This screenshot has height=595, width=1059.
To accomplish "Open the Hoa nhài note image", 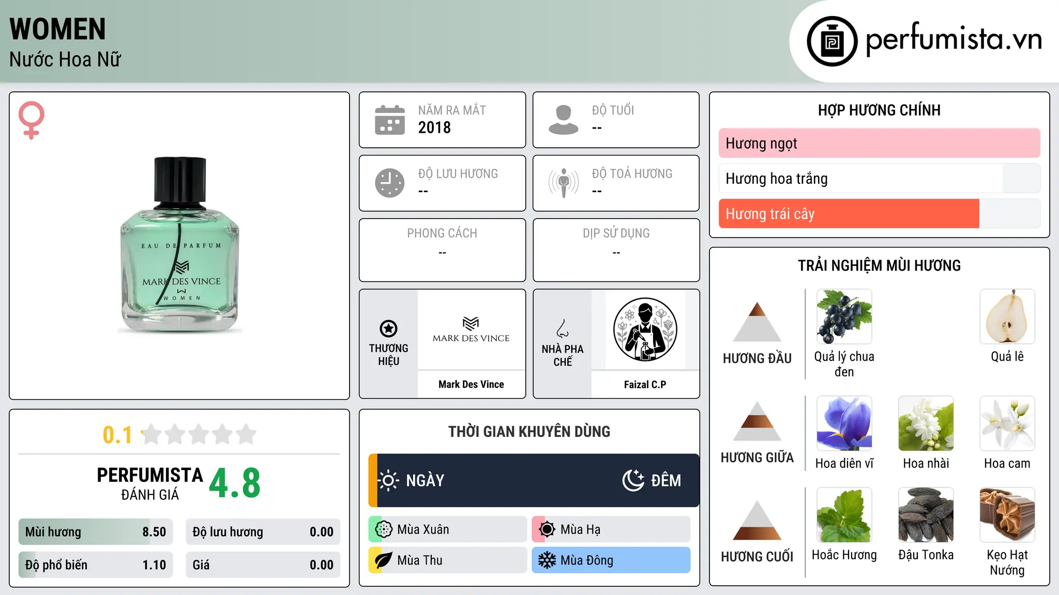I will (926, 424).
